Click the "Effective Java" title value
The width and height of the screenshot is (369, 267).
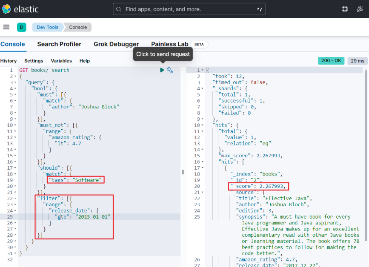pyautogui.click(x=286, y=199)
